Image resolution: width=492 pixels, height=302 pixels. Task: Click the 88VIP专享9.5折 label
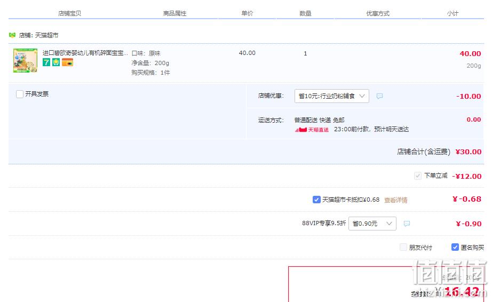click(x=324, y=223)
